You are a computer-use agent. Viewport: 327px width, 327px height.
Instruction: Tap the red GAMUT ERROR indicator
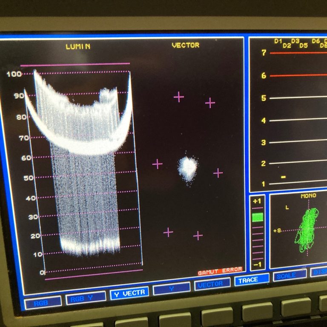click(x=220, y=272)
